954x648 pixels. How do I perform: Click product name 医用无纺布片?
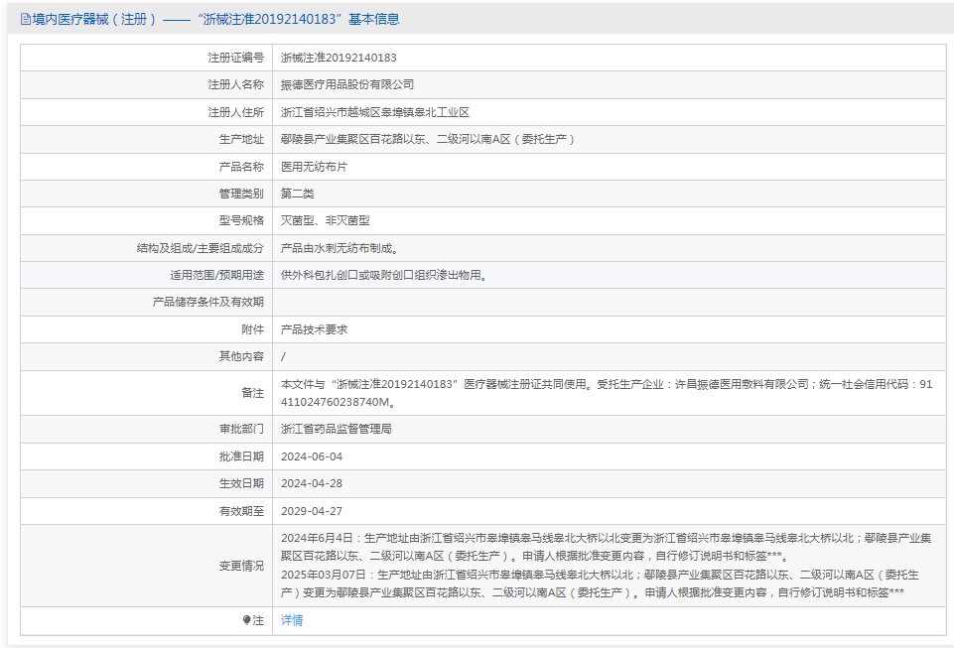pos(314,167)
